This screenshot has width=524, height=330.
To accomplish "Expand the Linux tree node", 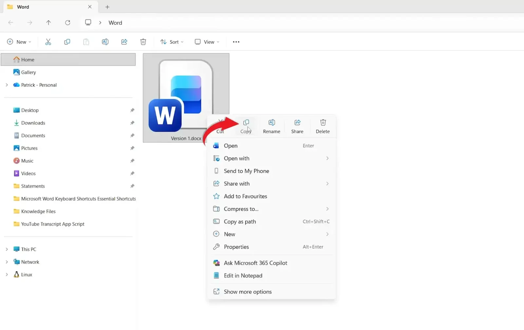I will (x=7, y=275).
